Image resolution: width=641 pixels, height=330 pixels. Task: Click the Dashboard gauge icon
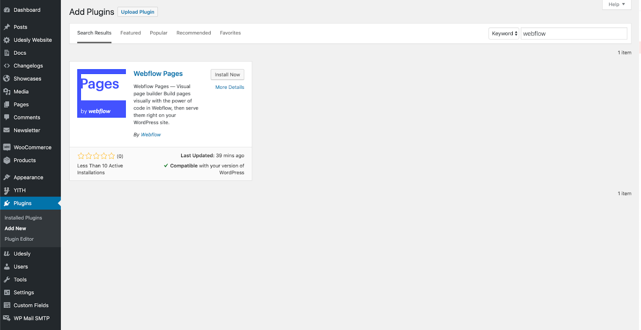click(x=7, y=10)
